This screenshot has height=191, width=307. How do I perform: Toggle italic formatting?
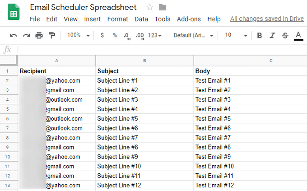tap(272, 35)
